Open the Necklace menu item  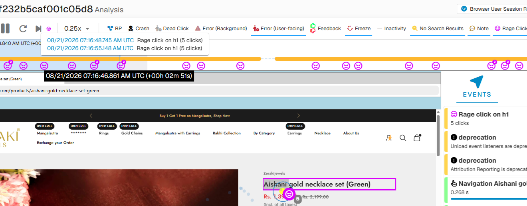tap(322, 133)
